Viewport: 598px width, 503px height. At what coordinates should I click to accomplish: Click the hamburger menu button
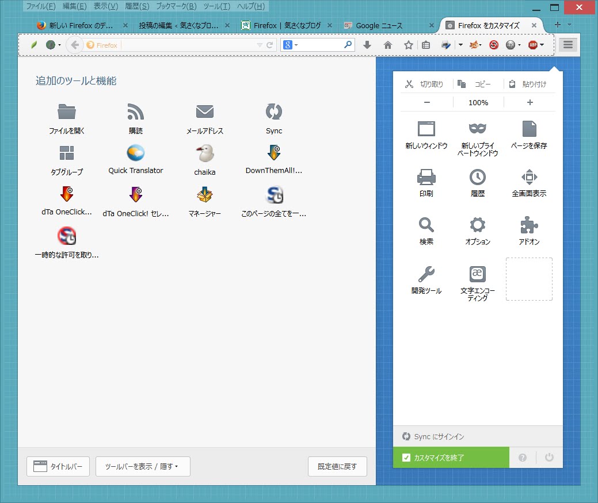click(568, 45)
